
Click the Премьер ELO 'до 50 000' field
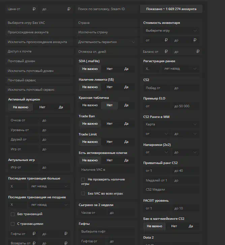(186, 106)
